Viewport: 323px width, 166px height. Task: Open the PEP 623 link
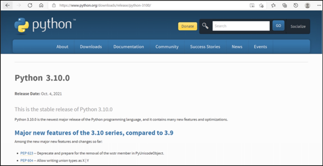(x=27, y=153)
